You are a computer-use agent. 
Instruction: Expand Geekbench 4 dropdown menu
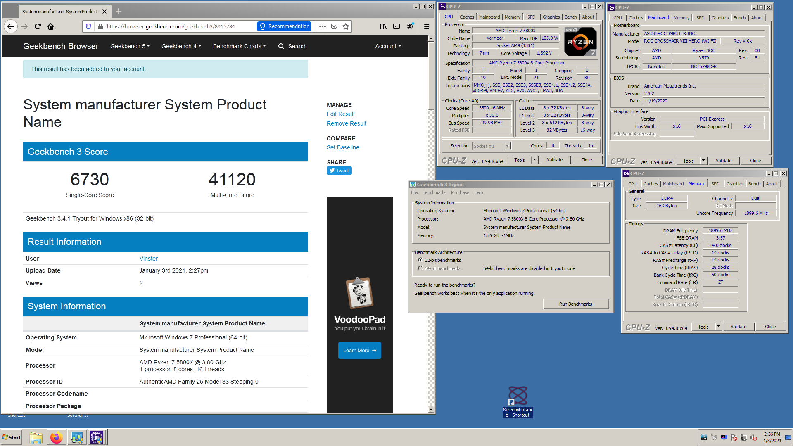pos(181,46)
